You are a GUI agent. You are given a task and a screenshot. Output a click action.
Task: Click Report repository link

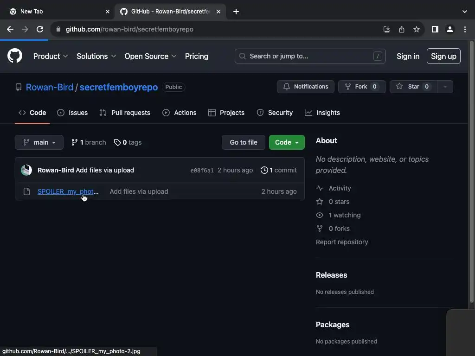pos(342,242)
